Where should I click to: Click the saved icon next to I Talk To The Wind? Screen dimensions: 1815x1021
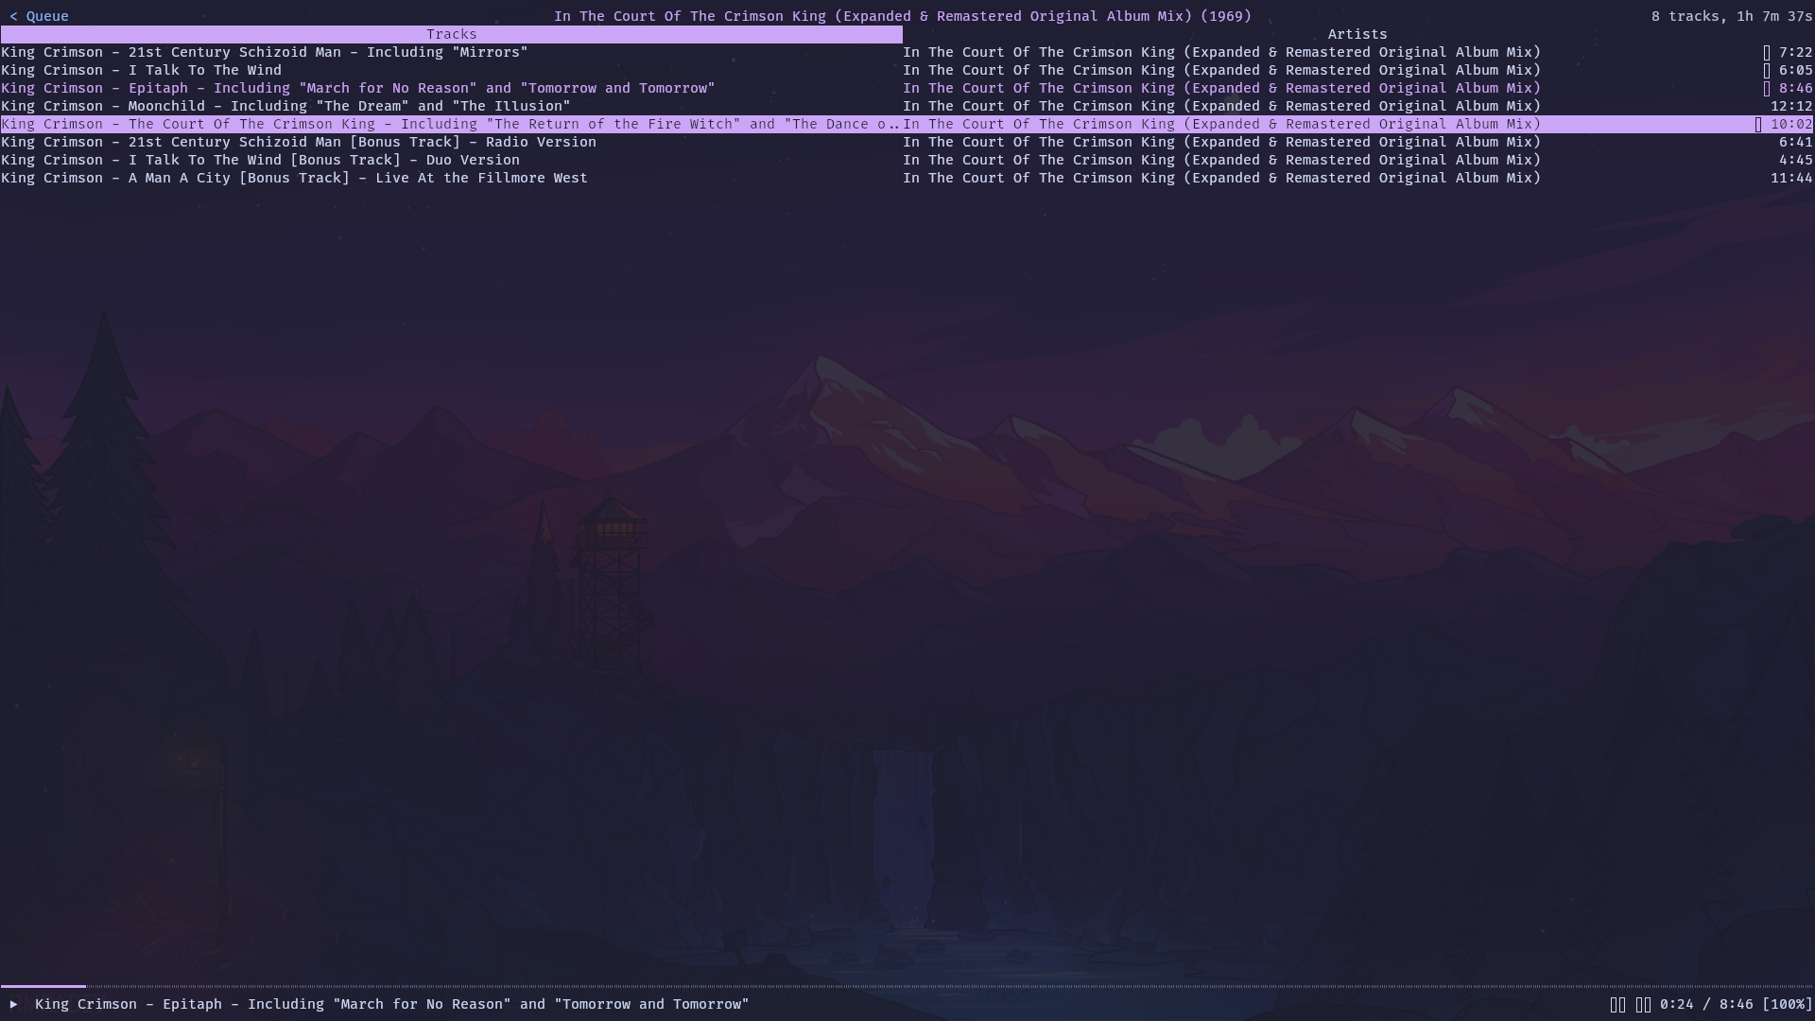[1767, 70]
